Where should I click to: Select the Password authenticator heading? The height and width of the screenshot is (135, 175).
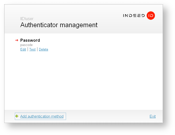(30, 40)
